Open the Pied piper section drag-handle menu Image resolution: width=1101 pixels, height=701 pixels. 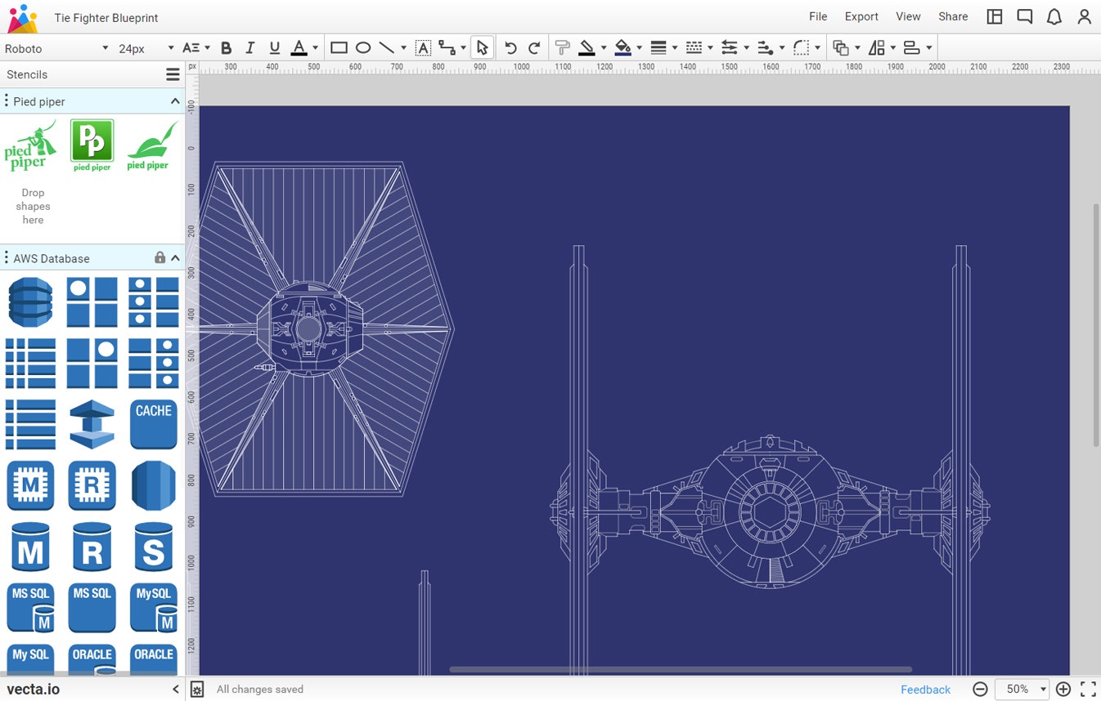tap(6, 101)
